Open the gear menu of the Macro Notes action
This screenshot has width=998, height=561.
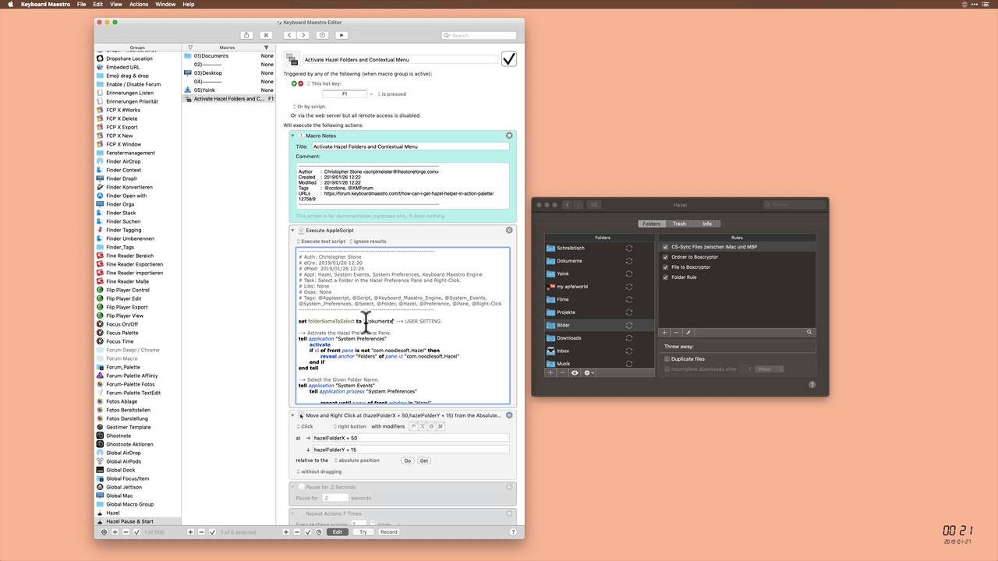[x=509, y=136]
